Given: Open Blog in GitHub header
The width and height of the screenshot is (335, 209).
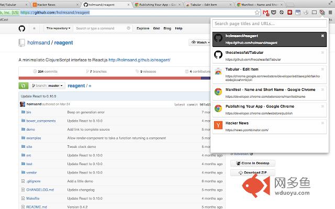Looking at the screenshot, I should click(x=167, y=28).
